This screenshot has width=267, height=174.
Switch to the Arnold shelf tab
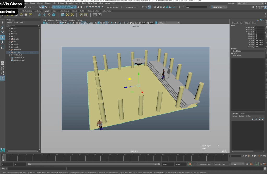click(47, 11)
